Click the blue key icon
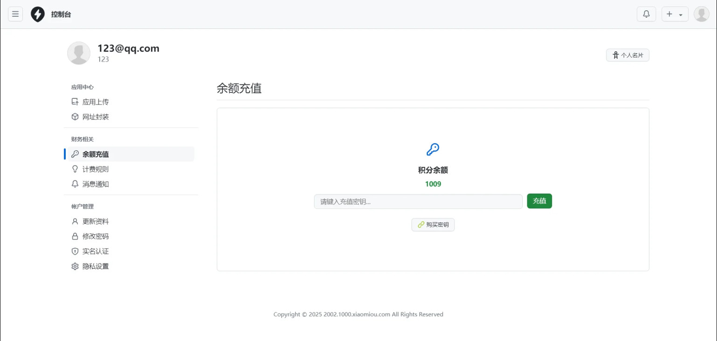The width and height of the screenshot is (717, 341). [433, 149]
